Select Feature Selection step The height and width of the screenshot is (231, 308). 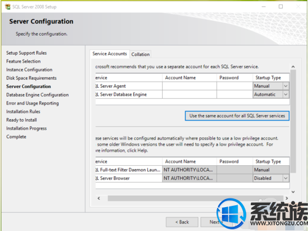pyautogui.click(x=23, y=61)
